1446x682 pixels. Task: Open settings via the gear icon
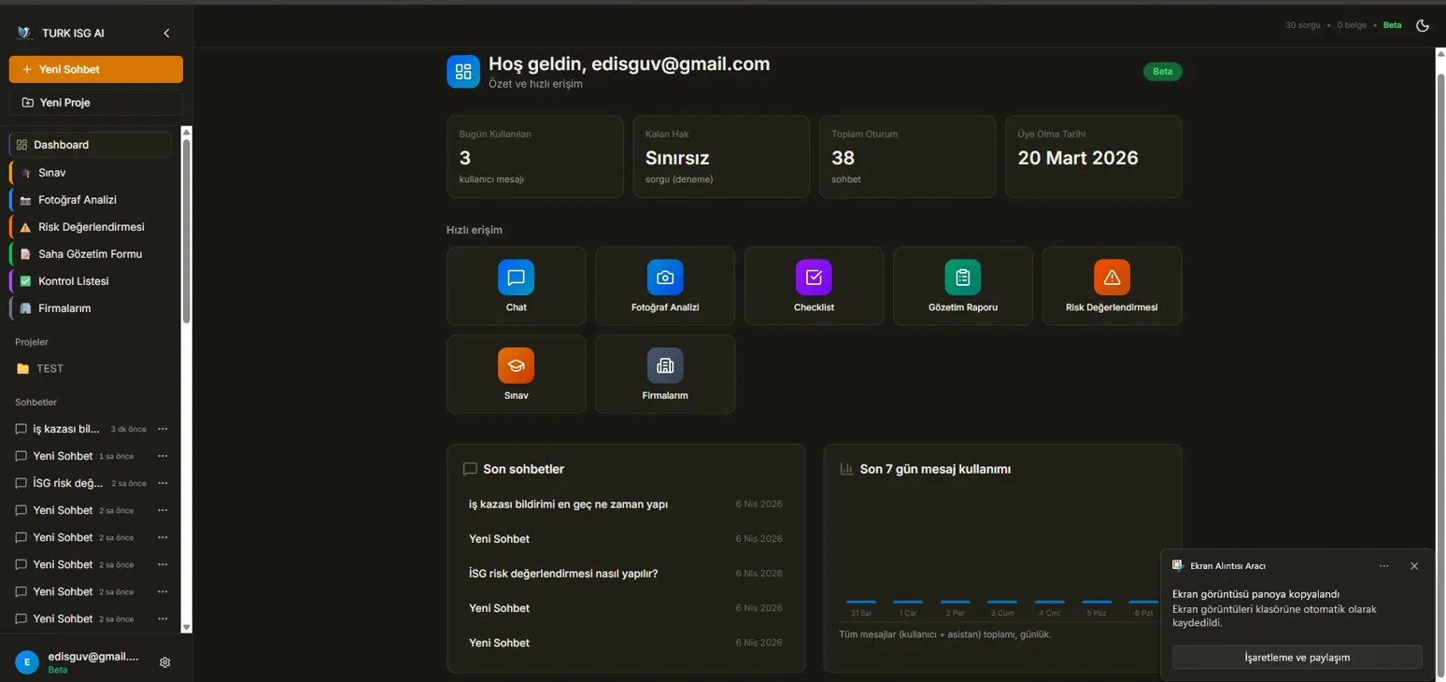pyautogui.click(x=164, y=661)
